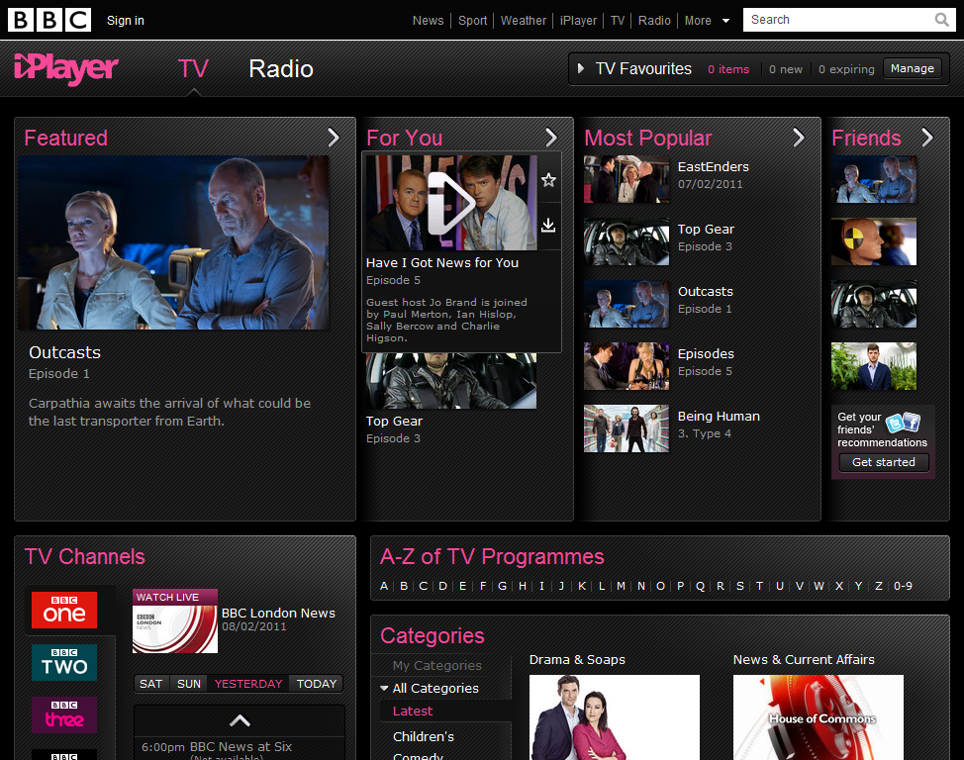Open the crash test dummy Friends thumbnail

click(874, 241)
